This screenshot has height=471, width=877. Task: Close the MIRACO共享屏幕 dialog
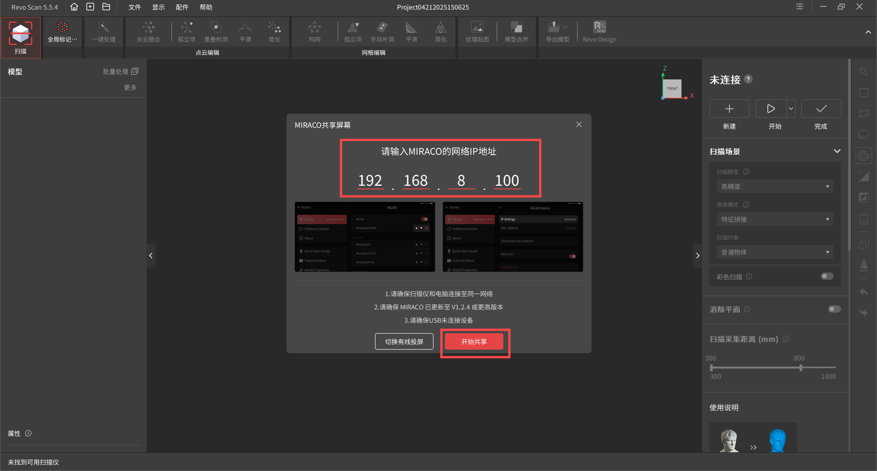click(x=579, y=125)
